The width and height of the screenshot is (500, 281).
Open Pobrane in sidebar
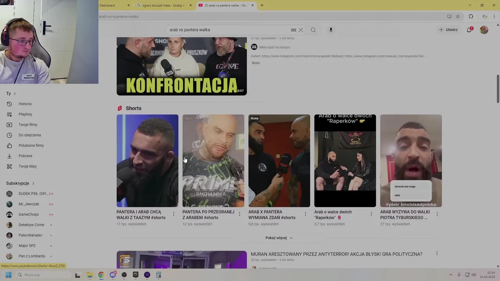(25, 156)
